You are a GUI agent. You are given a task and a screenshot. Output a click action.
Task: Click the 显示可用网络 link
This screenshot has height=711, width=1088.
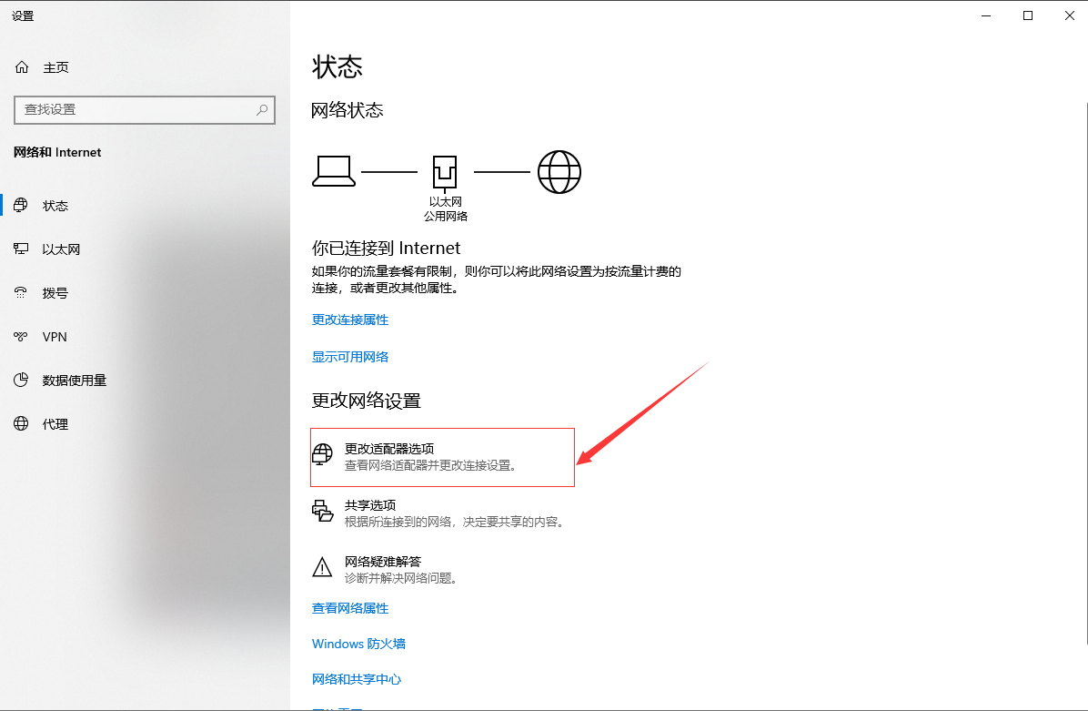click(350, 357)
